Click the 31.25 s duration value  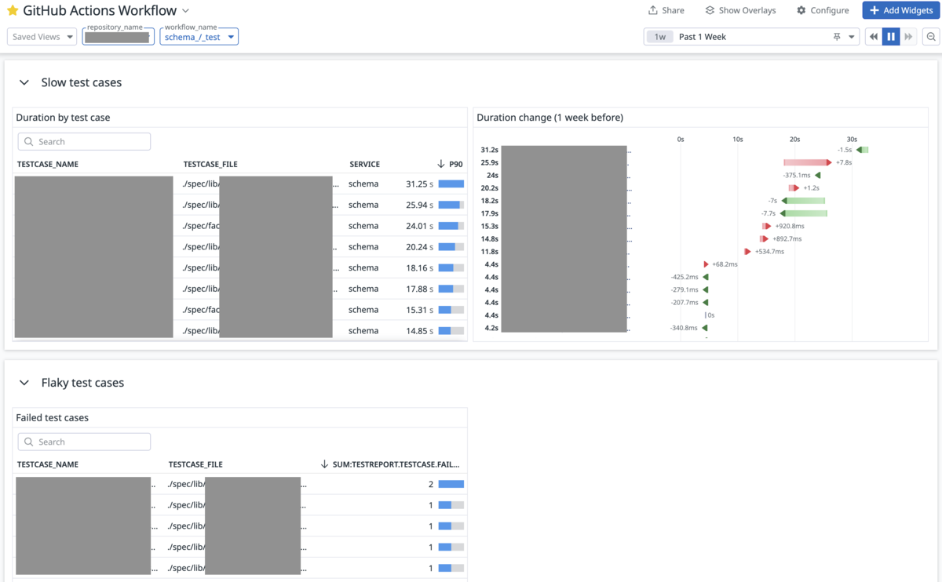pos(419,184)
